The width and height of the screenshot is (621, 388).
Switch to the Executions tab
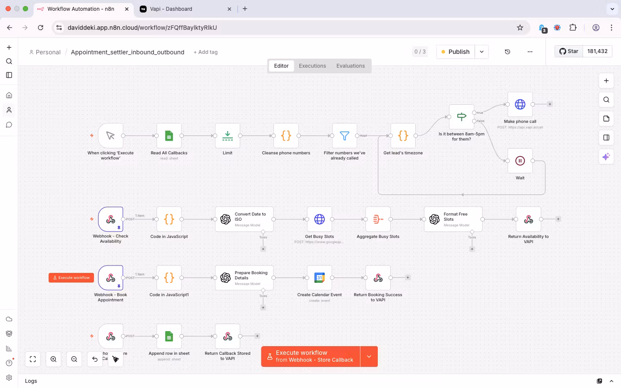[x=312, y=66]
